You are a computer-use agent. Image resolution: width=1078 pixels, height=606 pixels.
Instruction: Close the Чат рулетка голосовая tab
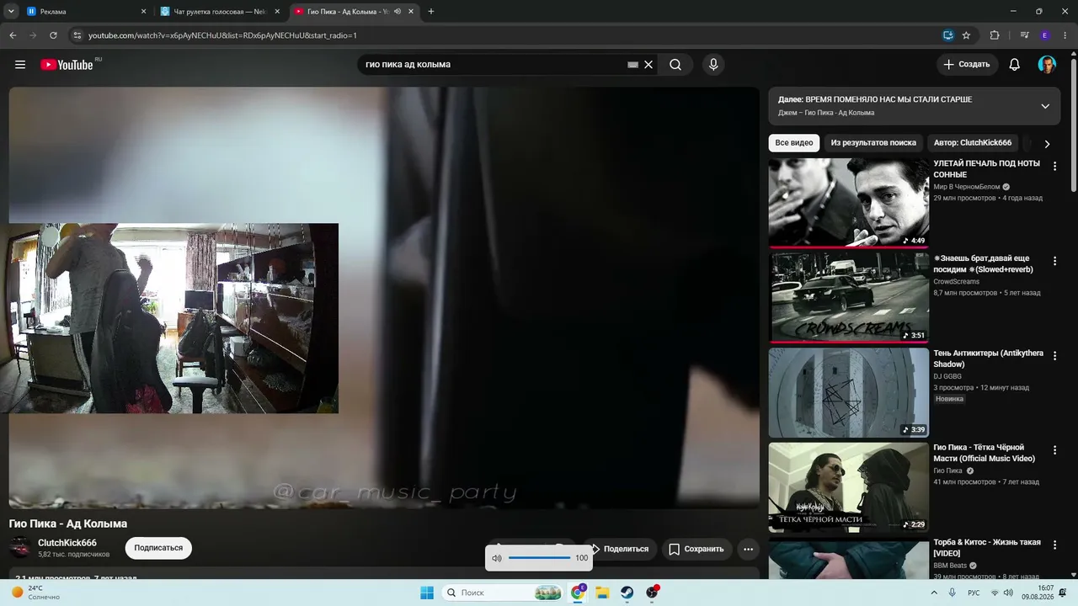(x=277, y=12)
